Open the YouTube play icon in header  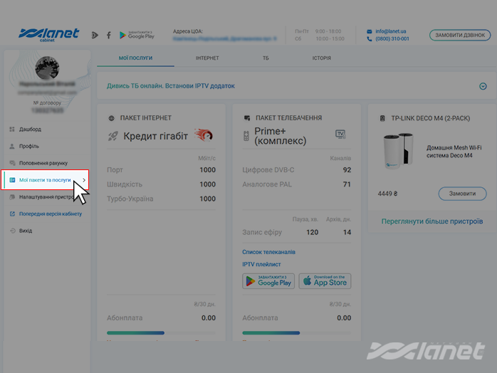coord(95,35)
